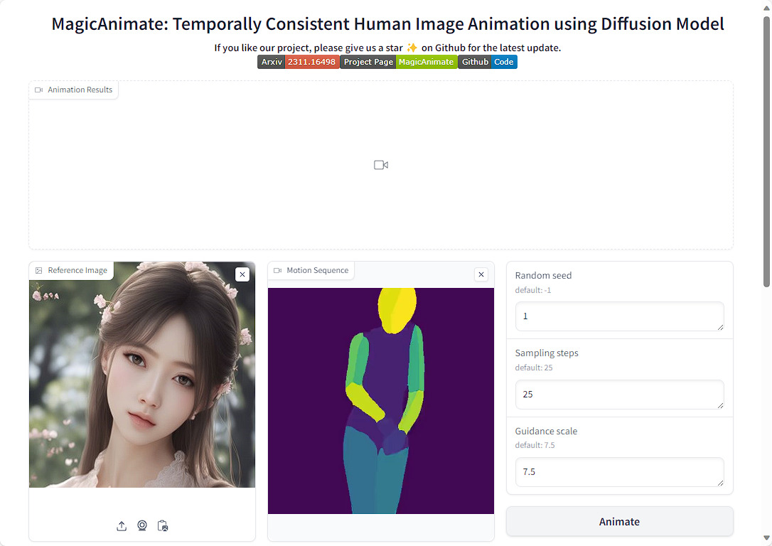Open the webcam capture icon for Reference Image
The height and width of the screenshot is (546, 772).
(141, 526)
